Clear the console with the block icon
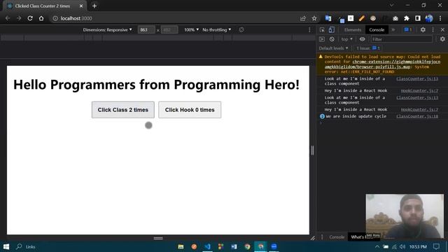This screenshot has width=448, height=252. [332, 39]
